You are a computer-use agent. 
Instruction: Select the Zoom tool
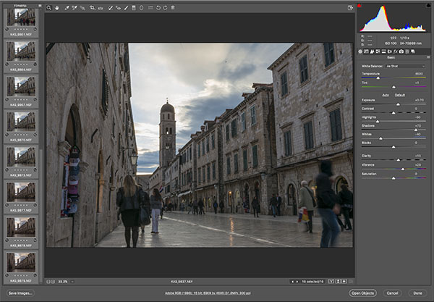[x=48, y=8]
